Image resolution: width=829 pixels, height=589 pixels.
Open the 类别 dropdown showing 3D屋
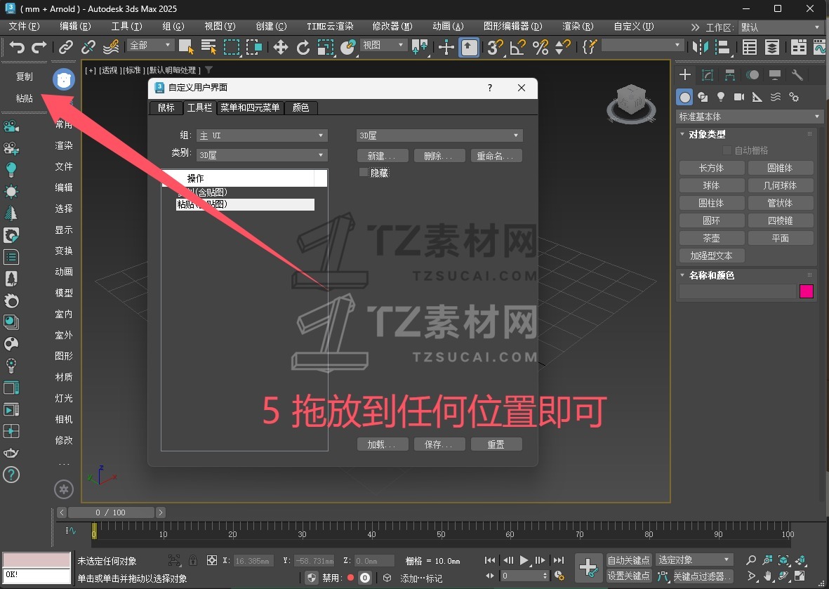262,155
